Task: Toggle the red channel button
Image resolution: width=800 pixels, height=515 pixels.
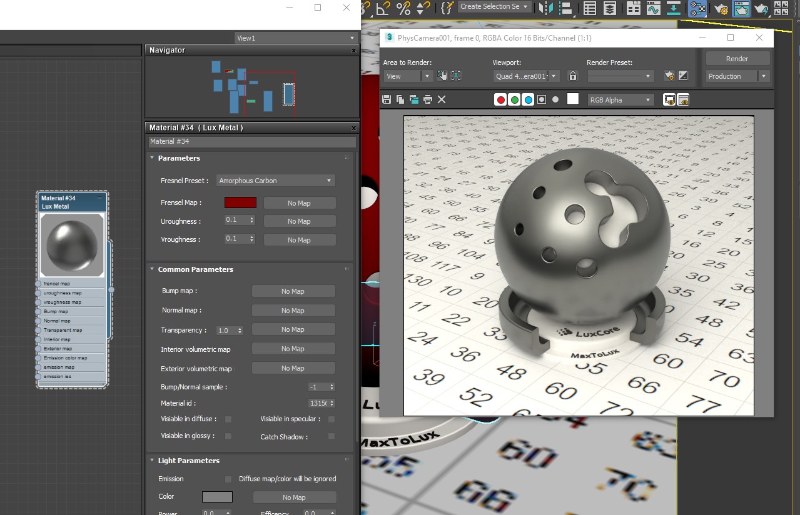Action: (x=500, y=99)
